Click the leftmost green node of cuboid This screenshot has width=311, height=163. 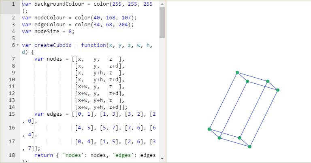(209, 129)
